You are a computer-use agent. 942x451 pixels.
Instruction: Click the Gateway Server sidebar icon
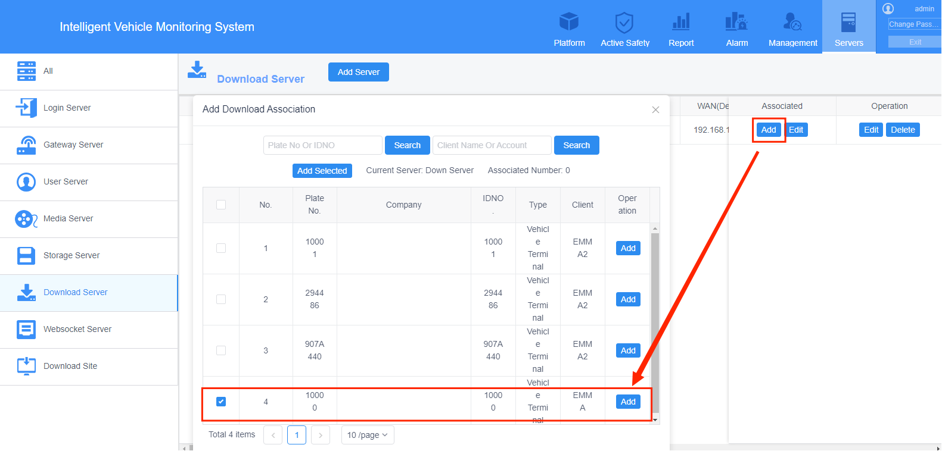(x=26, y=145)
